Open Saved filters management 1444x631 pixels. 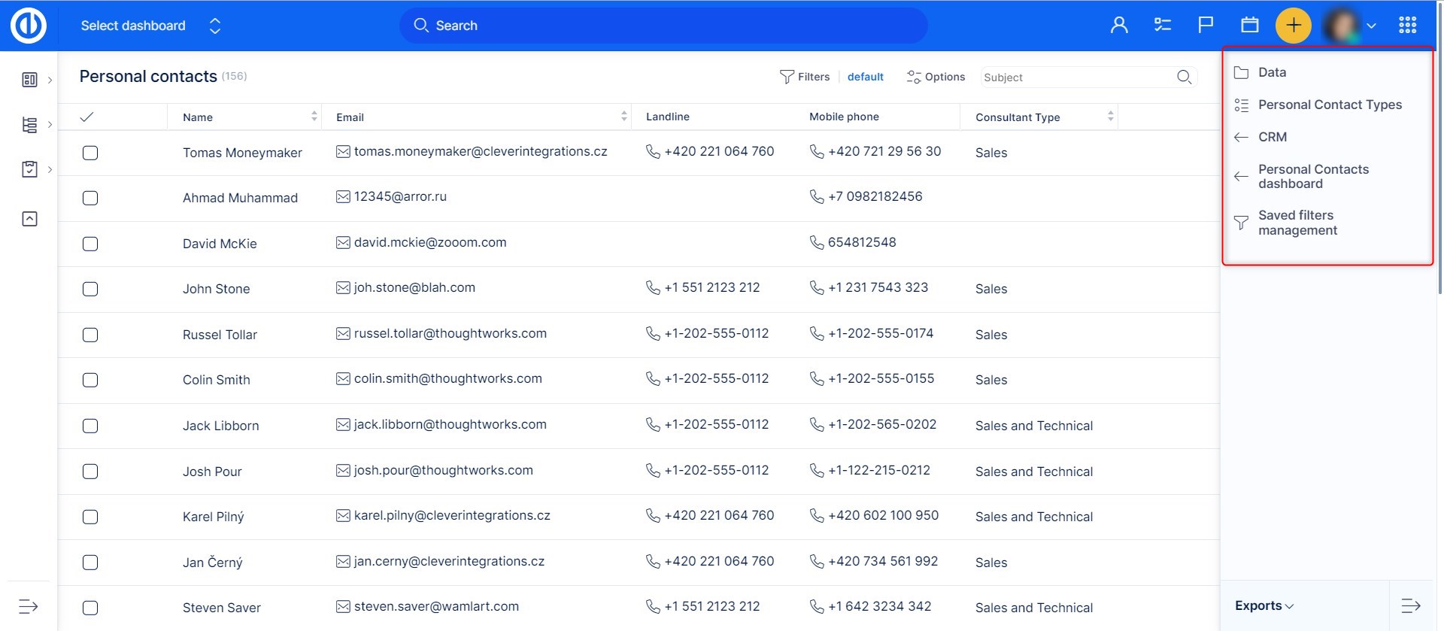coord(1297,223)
